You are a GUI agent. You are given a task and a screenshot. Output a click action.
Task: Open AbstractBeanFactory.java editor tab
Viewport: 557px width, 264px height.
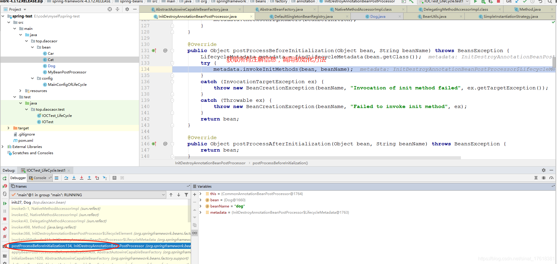click(x=281, y=9)
